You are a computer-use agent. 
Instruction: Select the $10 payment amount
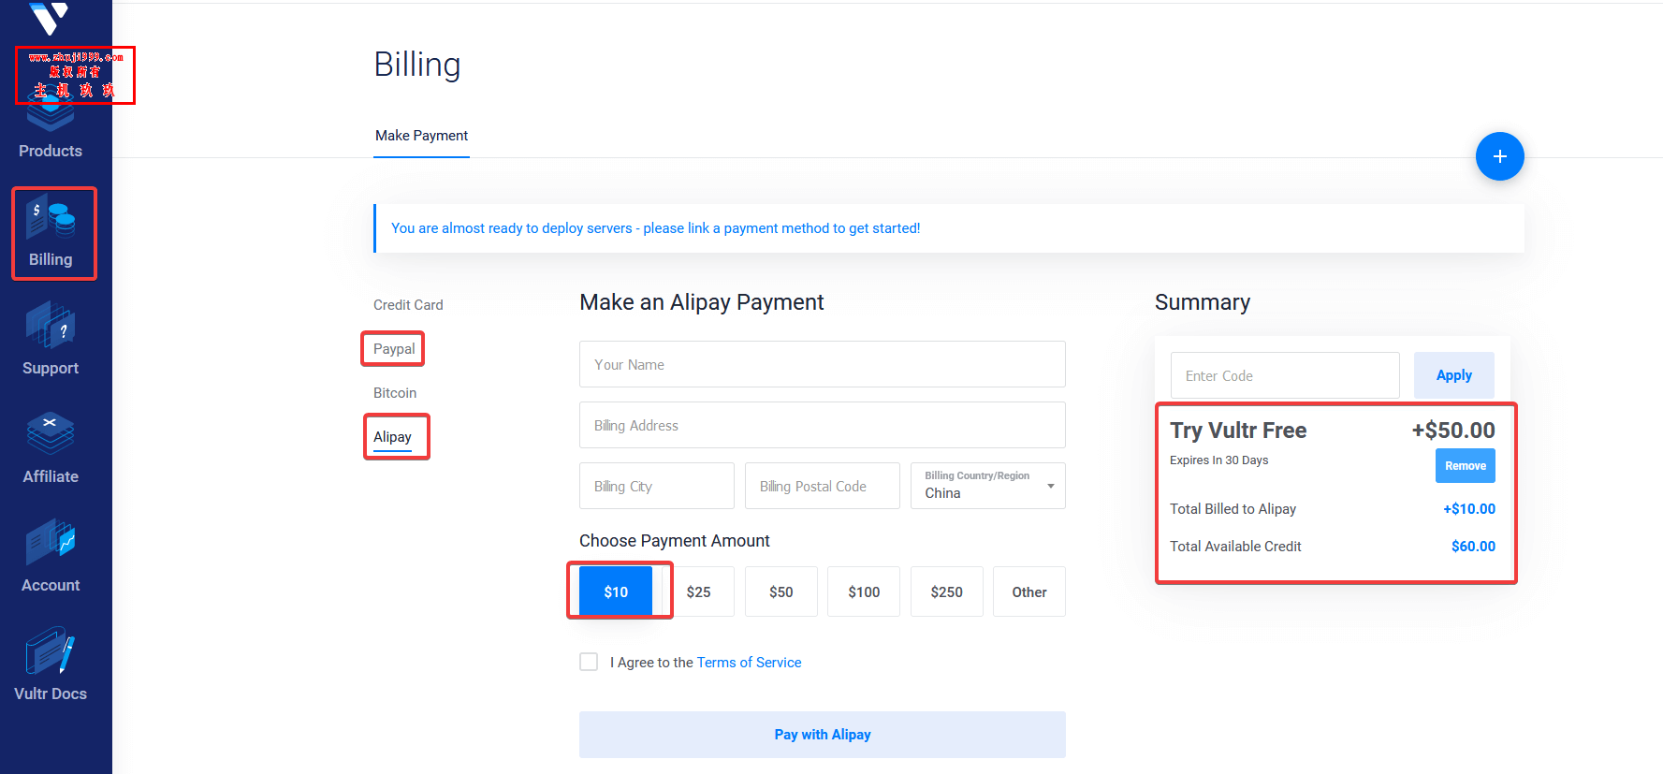(616, 591)
